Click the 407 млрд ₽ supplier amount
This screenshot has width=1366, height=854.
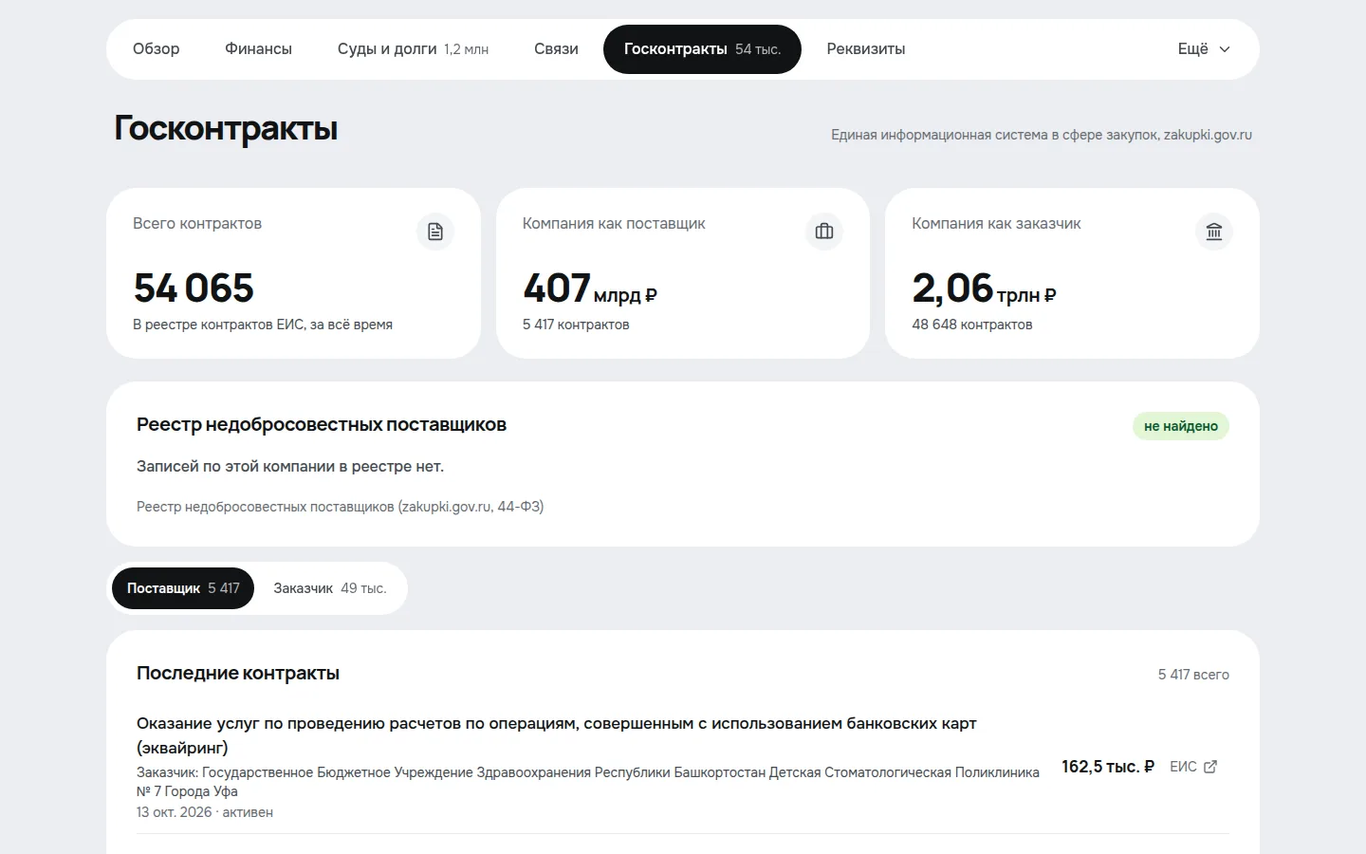click(590, 288)
